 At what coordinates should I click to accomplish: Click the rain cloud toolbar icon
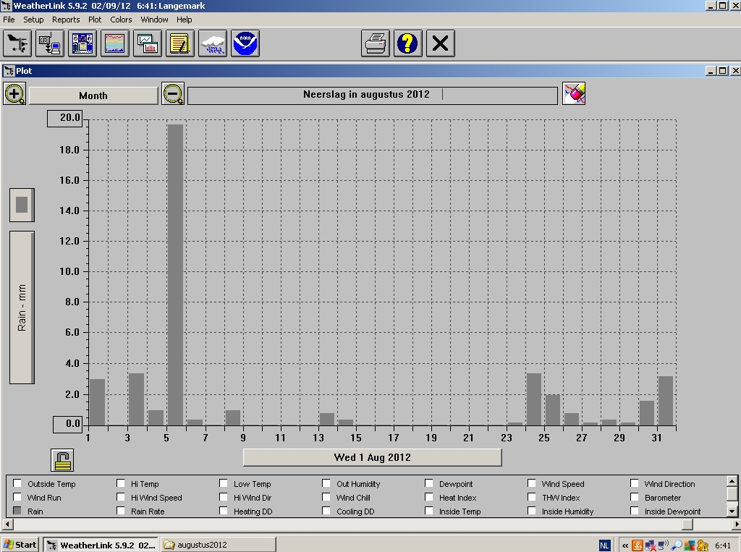point(213,43)
